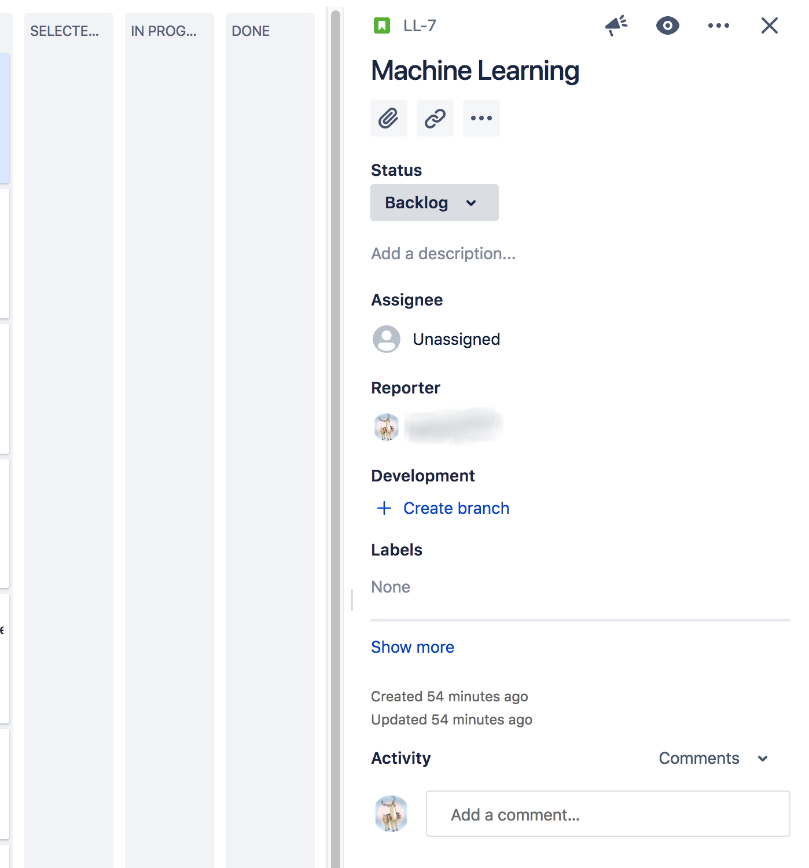
Task: Click the board's vertical scrollbar
Action: coord(336,437)
